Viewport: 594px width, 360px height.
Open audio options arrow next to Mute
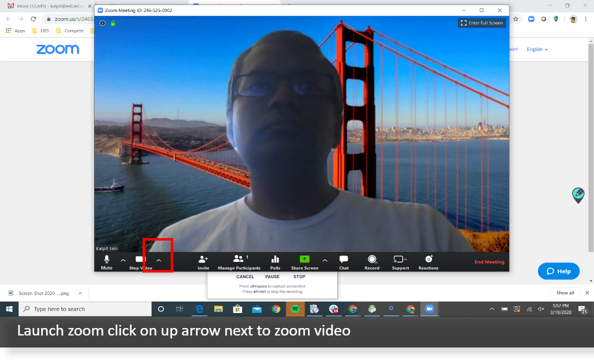[x=123, y=260]
